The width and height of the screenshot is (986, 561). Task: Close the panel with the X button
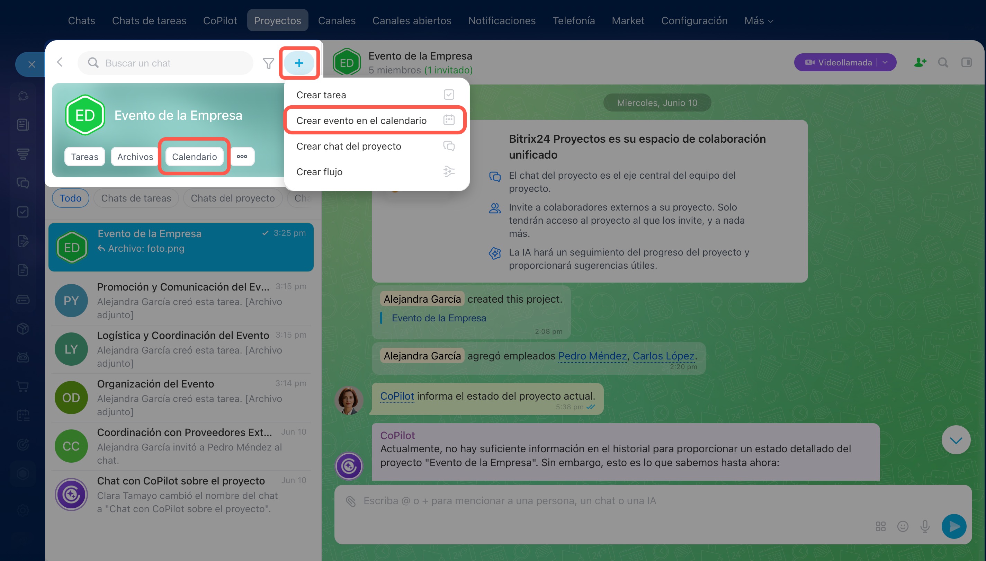pyautogui.click(x=32, y=64)
